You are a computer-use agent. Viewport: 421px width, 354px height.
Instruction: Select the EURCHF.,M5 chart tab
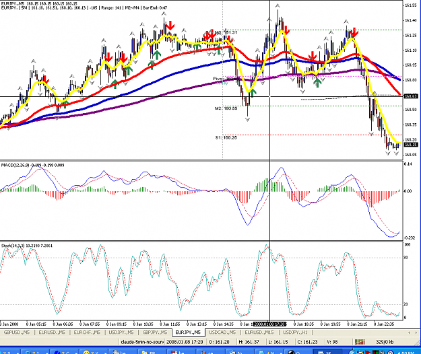pyautogui.click(x=87, y=332)
